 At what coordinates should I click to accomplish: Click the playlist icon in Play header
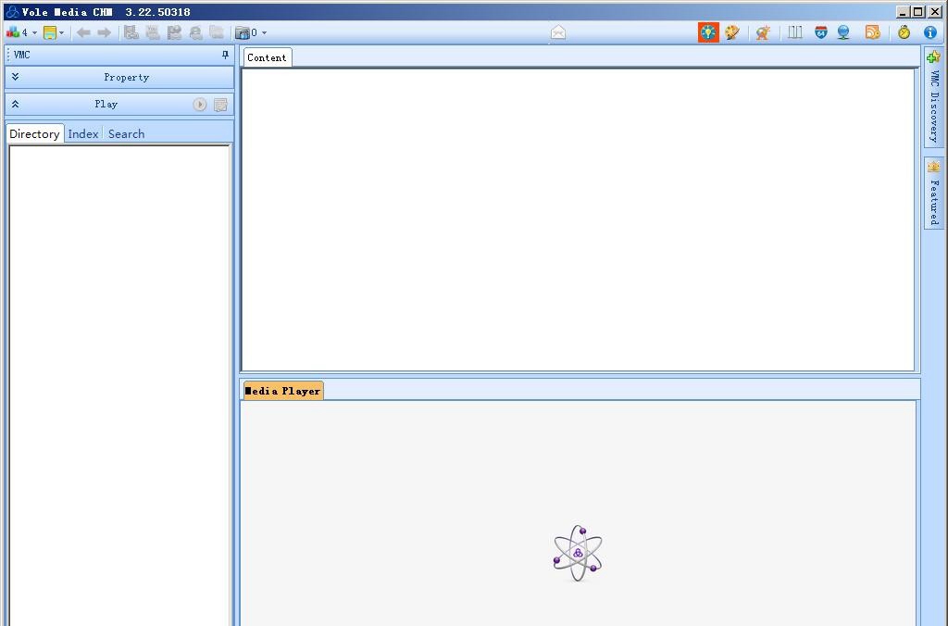pos(220,105)
